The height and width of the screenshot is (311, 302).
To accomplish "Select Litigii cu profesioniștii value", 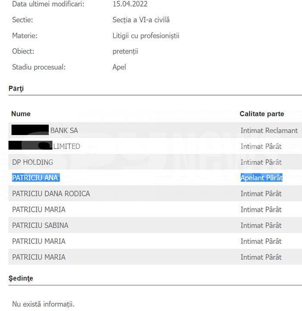I will pos(146,36).
